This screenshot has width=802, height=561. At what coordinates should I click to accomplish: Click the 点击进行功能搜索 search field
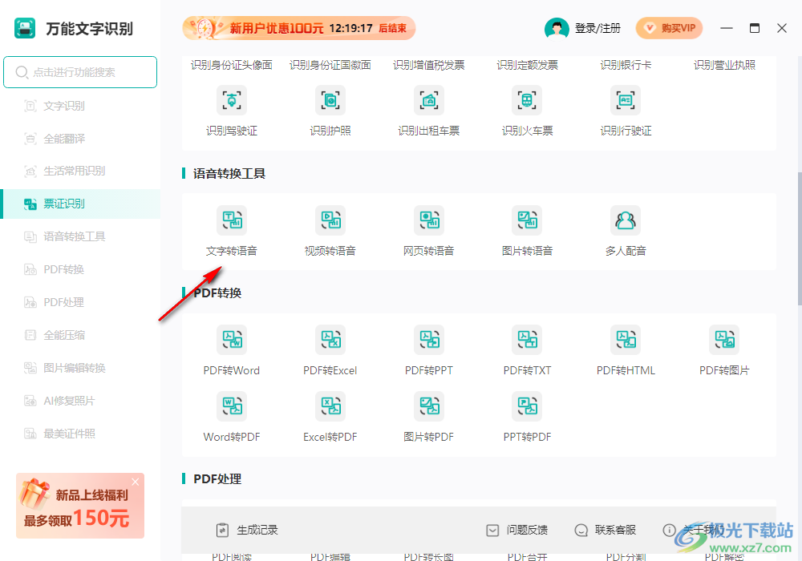80,72
